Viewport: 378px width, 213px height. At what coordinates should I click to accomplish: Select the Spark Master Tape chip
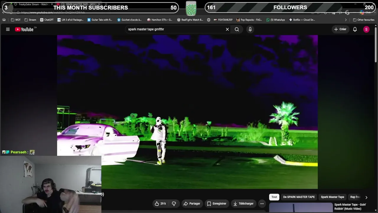[x=333, y=197]
